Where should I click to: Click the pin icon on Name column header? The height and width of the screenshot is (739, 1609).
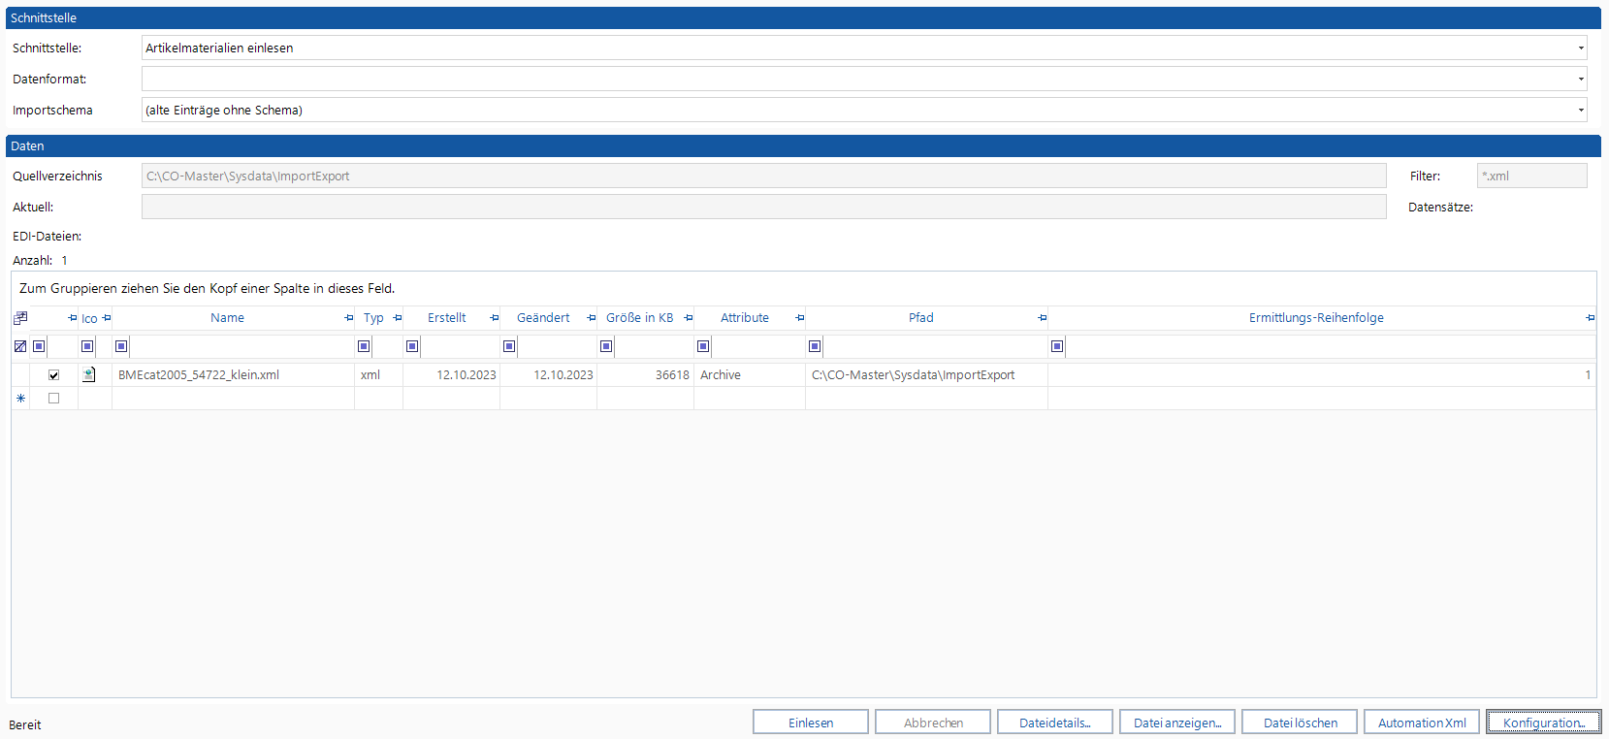349,318
